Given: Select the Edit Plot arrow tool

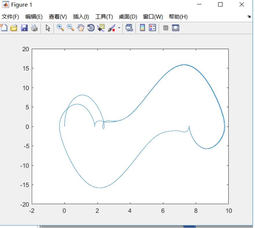Looking at the screenshot, I should [x=48, y=28].
